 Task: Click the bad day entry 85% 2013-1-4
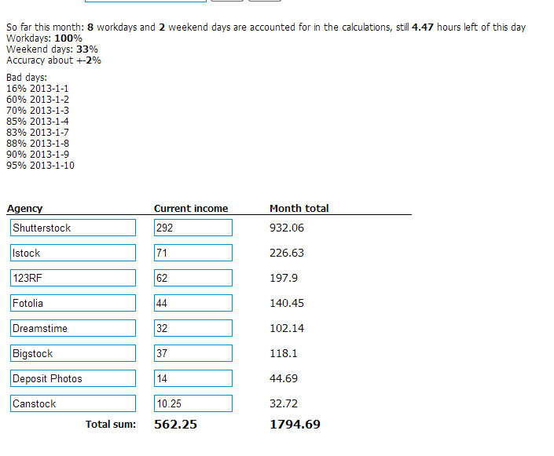point(38,121)
